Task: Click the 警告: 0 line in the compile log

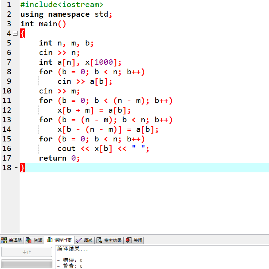Action: pos(70,266)
